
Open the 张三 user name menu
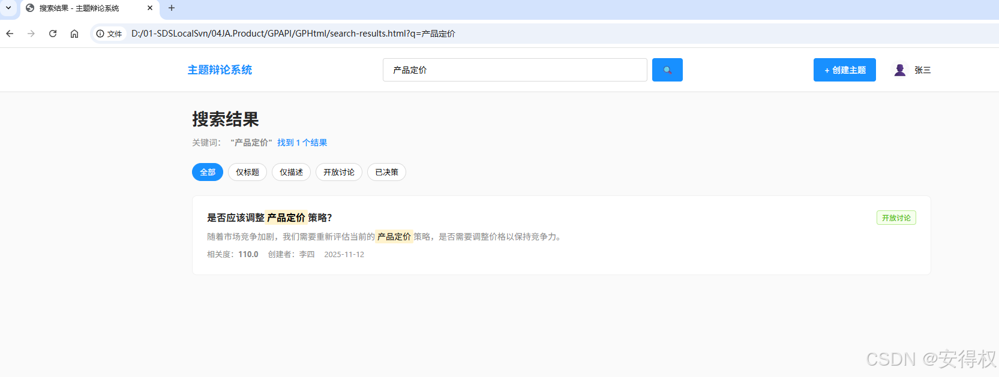click(923, 70)
